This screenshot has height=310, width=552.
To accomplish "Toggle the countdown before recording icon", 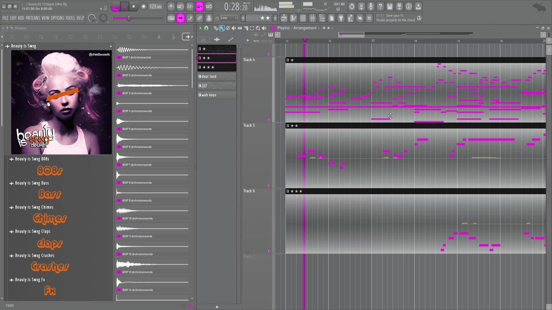I will click(190, 6).
